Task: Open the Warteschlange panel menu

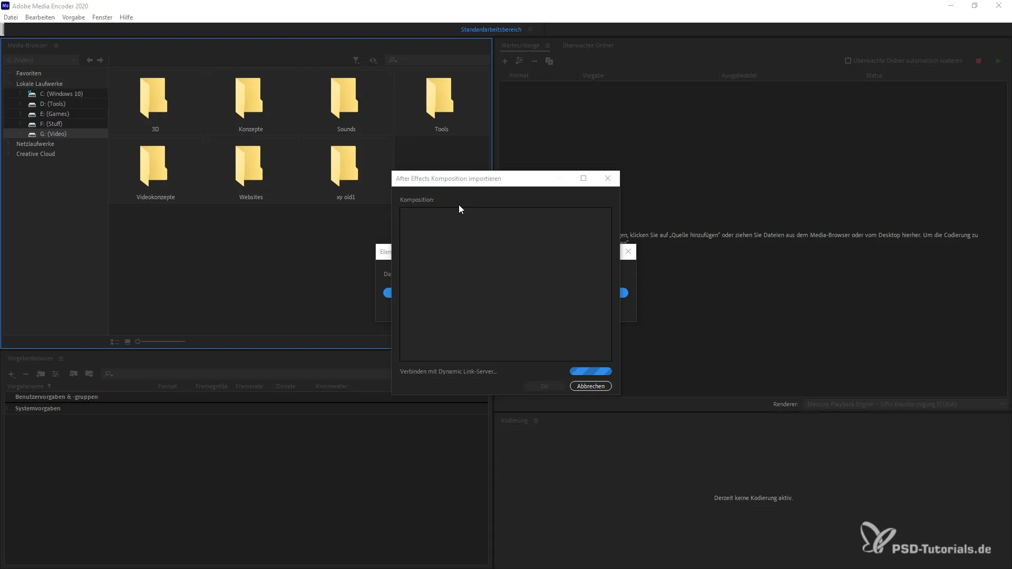Action: pyautogui.click(x=548, y=46)
